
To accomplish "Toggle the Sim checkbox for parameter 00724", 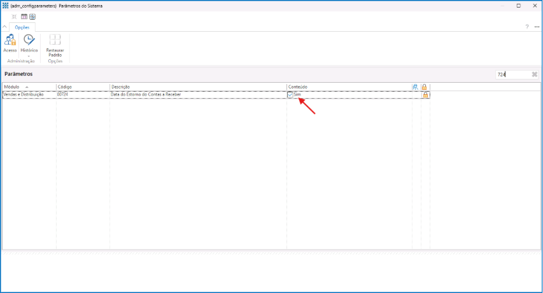I will point(291,94).
